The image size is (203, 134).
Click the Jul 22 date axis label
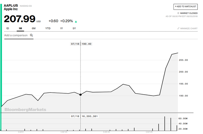pos(107,132)
